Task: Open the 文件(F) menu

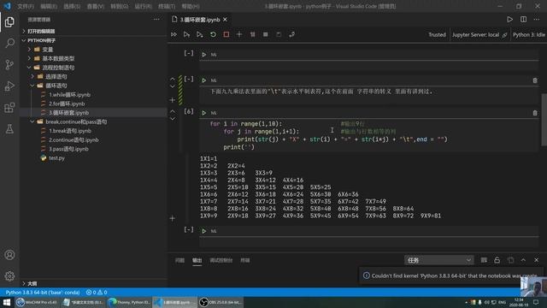Action: 26,6
